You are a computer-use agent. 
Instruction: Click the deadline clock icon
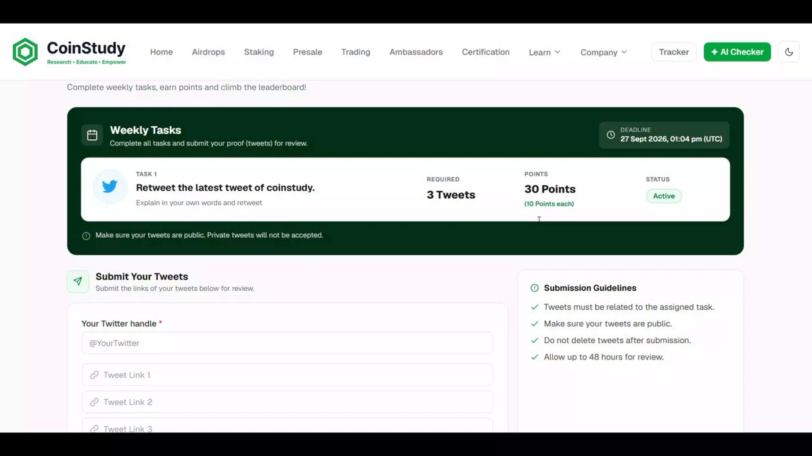[x=610, y=135]
